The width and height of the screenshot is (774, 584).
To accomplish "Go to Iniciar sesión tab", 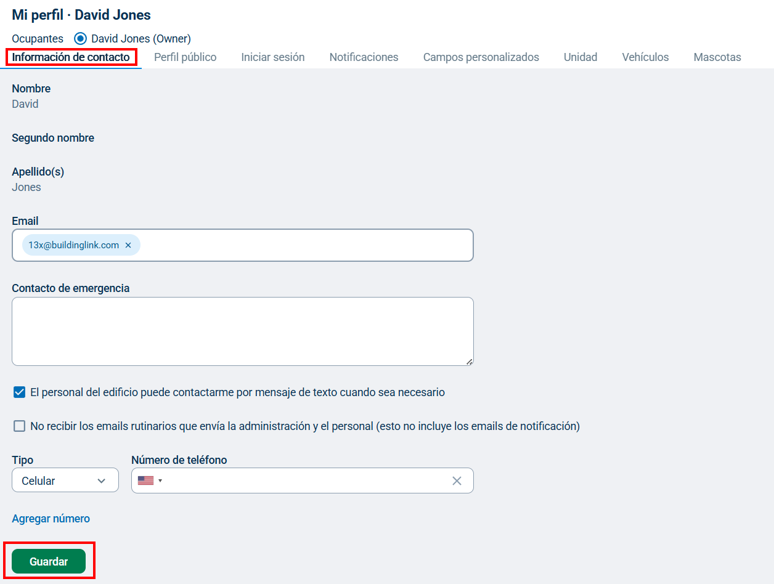I will [273, 57].
